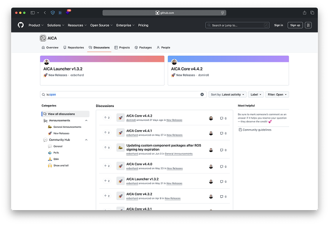Click the Sign up button

point(295,25)
